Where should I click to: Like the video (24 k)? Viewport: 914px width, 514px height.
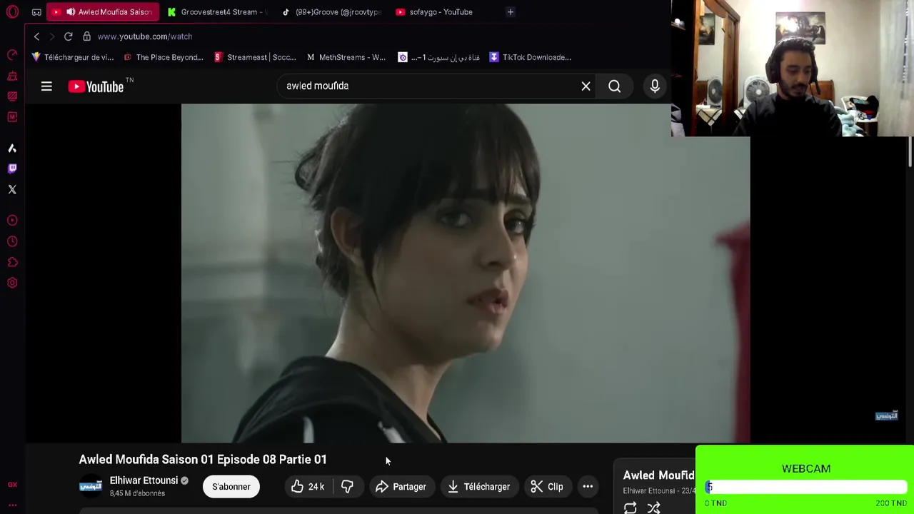[308, 487]
